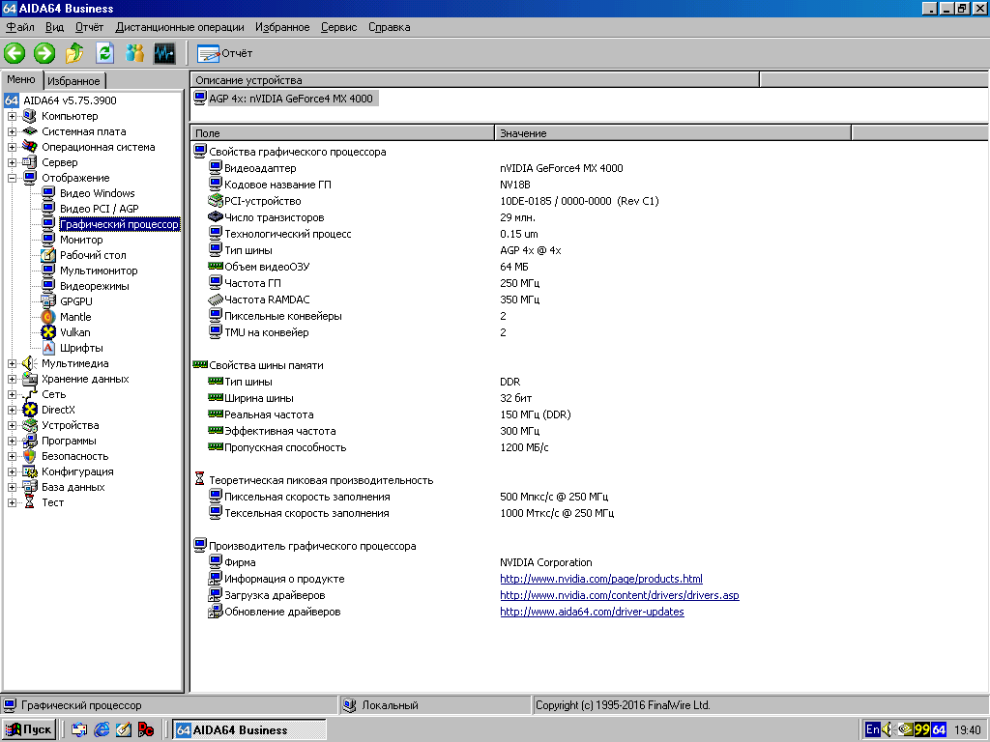Launch Internet Explorer from quick launch
Viewport: 990px width, 742px height.
click(x=101, y=729)
